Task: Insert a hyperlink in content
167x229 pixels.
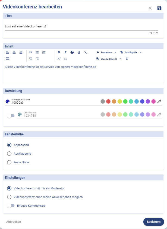Action: pos(65,59)
